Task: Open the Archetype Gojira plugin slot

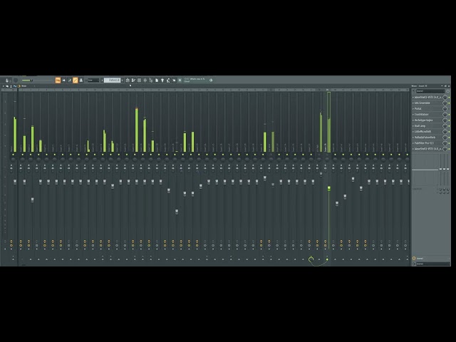Action: [427, 120]
